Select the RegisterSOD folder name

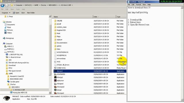pyautogui.click(x=61, y=30)
